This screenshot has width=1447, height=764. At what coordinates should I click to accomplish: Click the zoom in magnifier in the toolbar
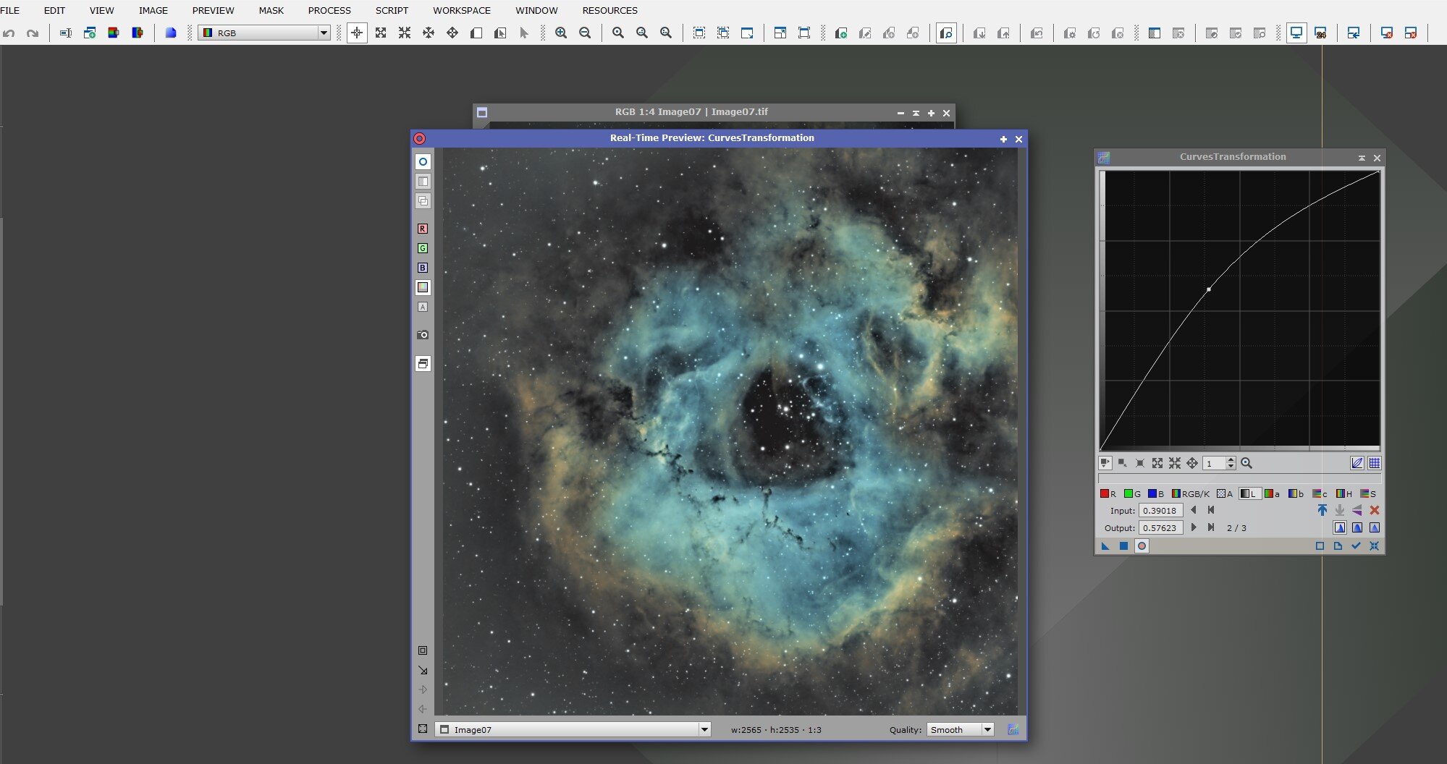click(561, 33)
